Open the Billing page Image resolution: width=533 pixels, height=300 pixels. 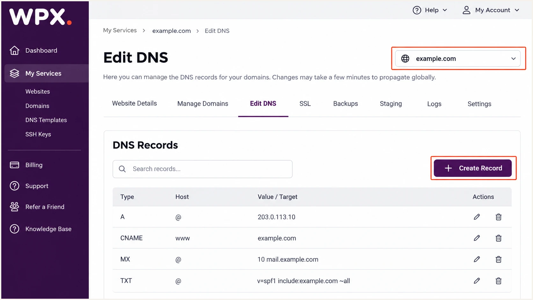[34, 165]
